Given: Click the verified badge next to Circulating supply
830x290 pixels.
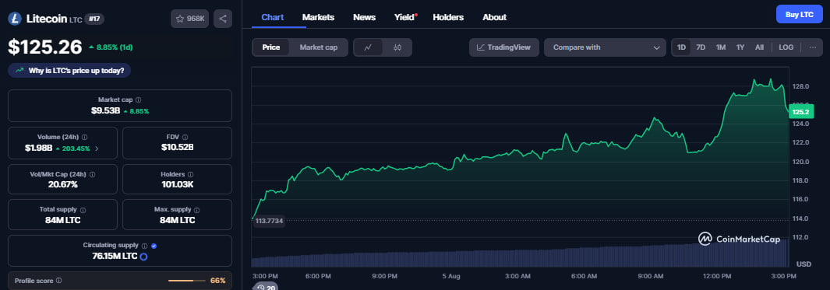Looking at the screenshot, I should click(154, 246).
